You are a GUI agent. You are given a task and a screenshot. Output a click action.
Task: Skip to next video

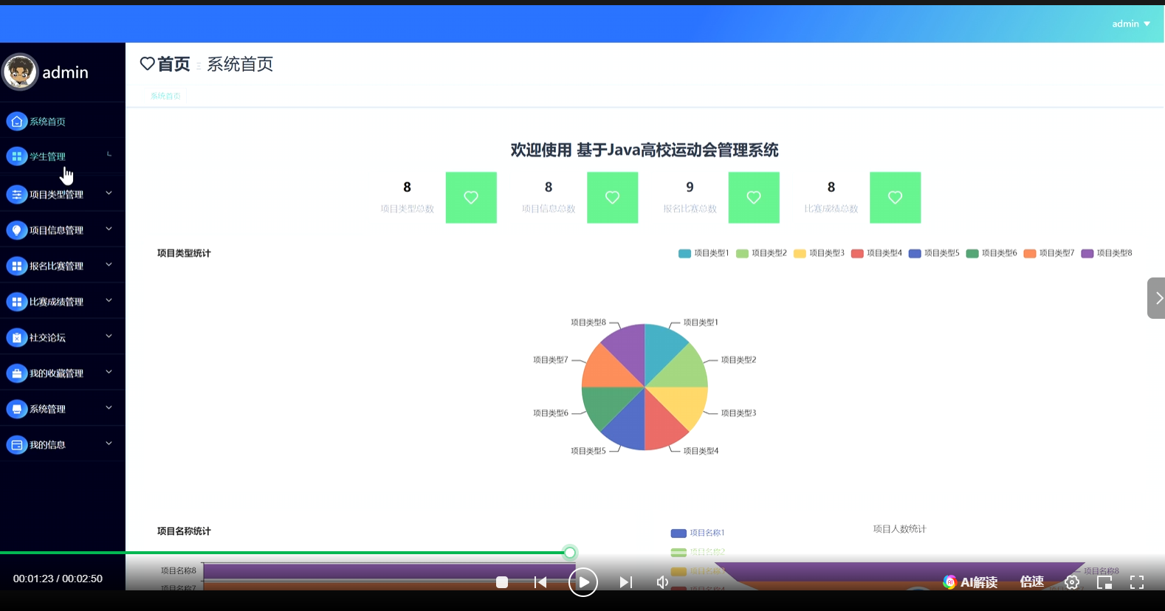coord(625,582)
